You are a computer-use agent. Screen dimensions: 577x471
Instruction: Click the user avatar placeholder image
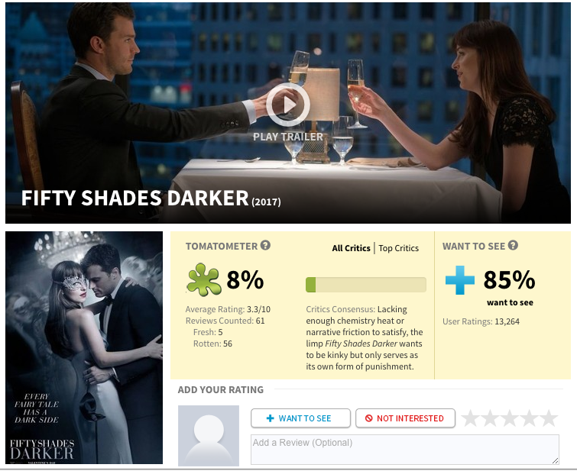[209, 436]
